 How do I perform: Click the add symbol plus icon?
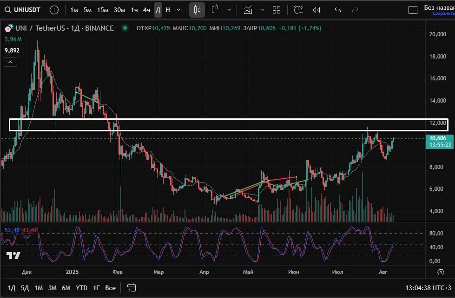pos(54,10)
